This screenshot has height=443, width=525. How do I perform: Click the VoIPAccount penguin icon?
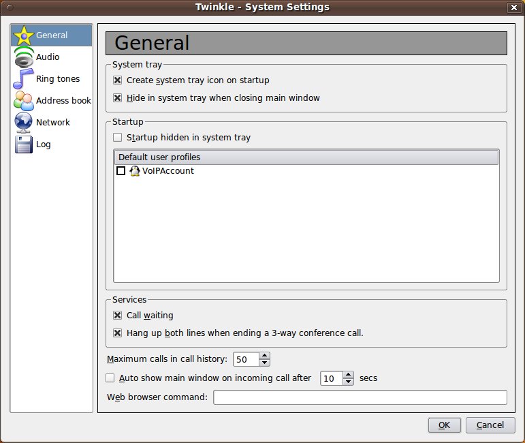click(x=134, y=171)
